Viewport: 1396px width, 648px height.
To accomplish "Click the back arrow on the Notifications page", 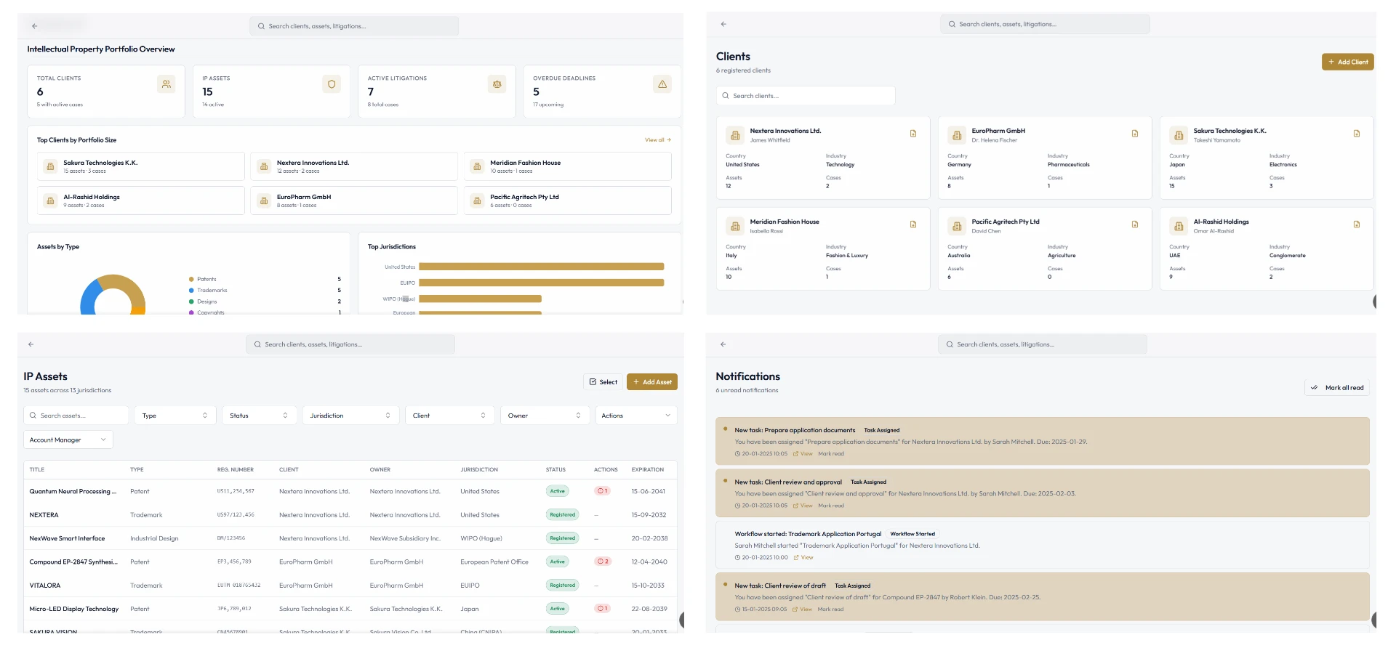I will tap(723, 344).
